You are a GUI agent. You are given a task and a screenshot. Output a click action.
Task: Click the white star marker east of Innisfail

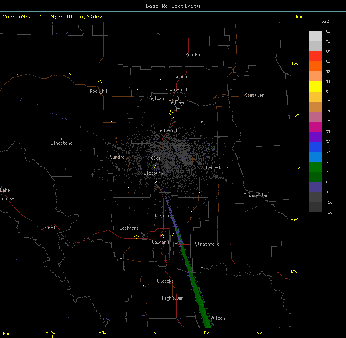click(x=201, y=122)
